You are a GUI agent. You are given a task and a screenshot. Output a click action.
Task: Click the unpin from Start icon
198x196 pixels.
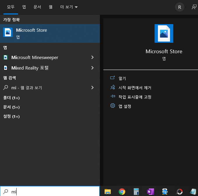click(x=112, y=87)
